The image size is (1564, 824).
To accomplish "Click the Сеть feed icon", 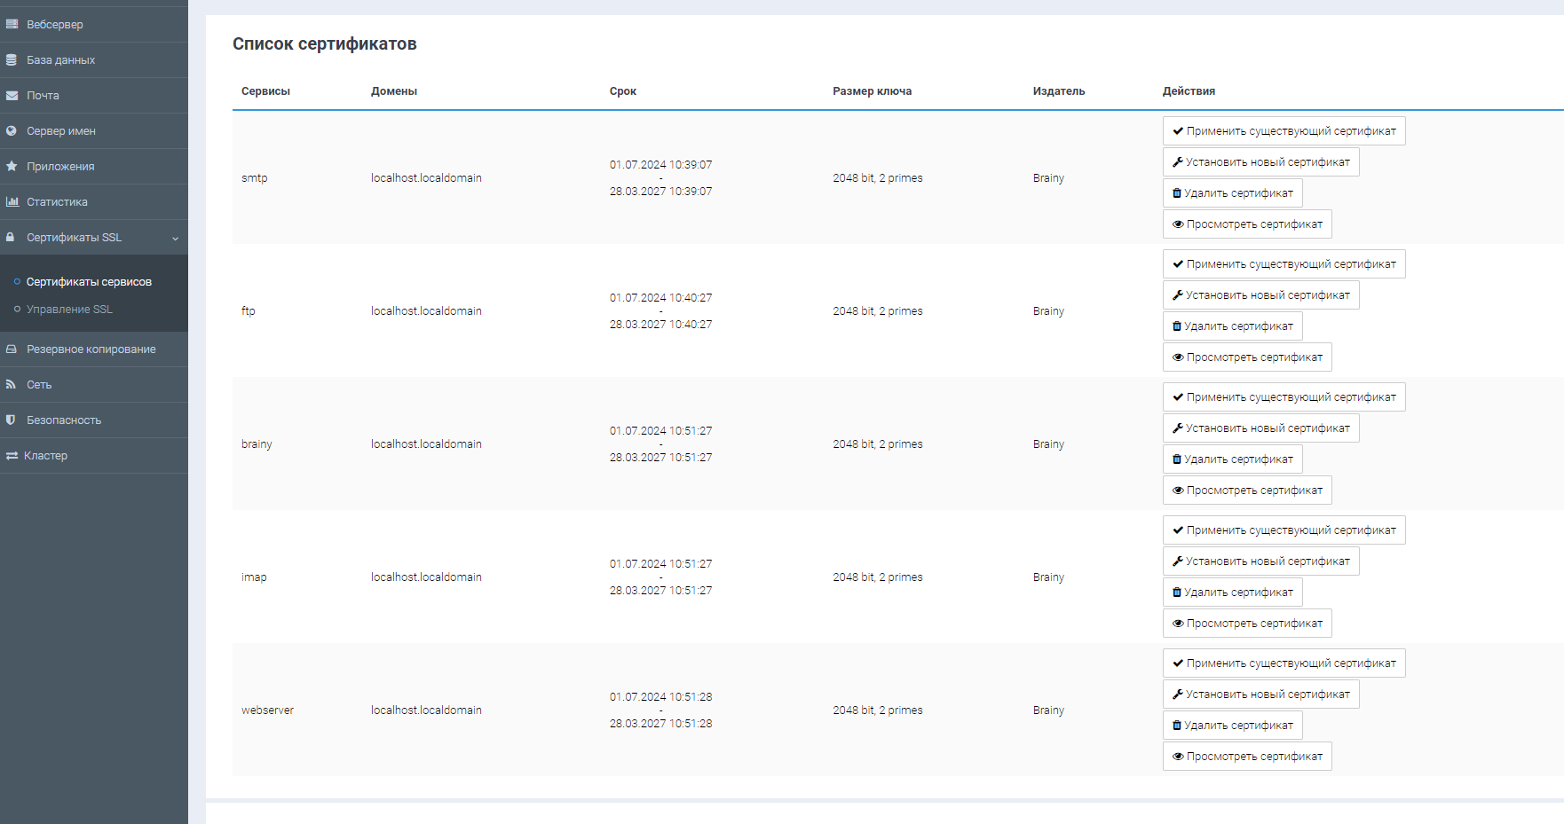I will coord(12,384).
